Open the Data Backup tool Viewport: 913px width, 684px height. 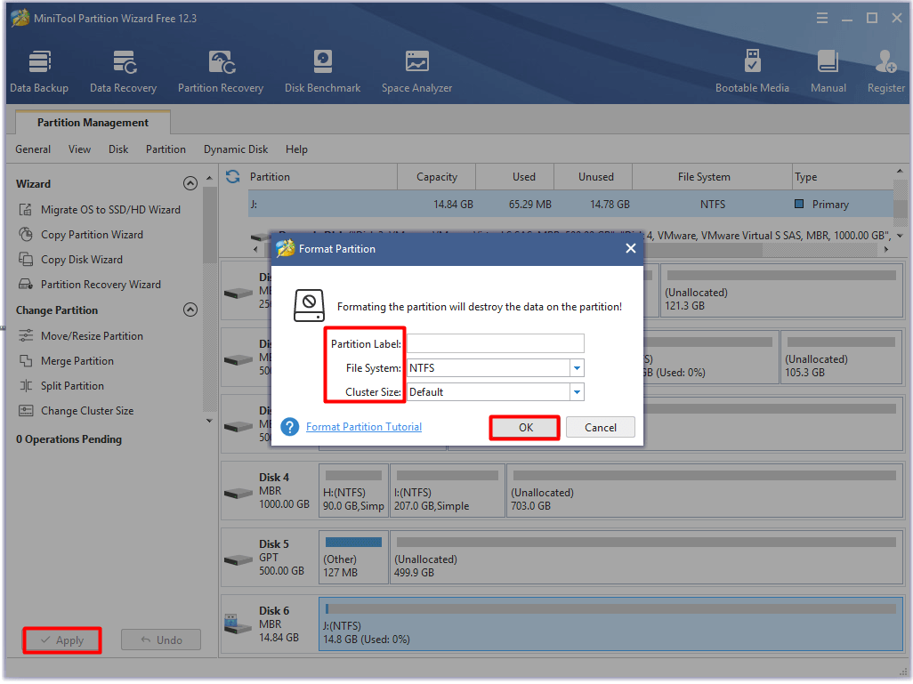tap(39, 72)
